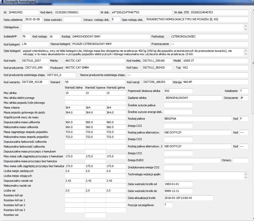Click Data aktualizacji krotki field 2018-05-19T13:00:43
The height and width of the screenshot is (221, 254).
[x=189, y=198]
